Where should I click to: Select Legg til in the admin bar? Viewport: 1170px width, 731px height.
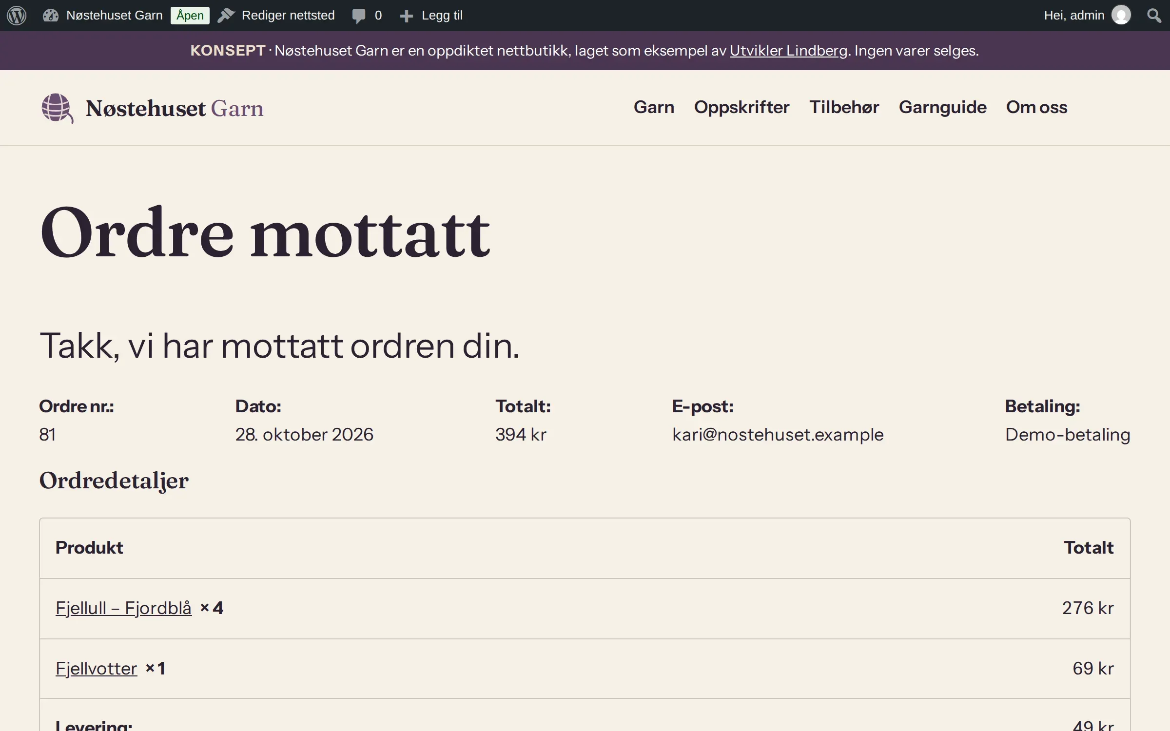442,16
